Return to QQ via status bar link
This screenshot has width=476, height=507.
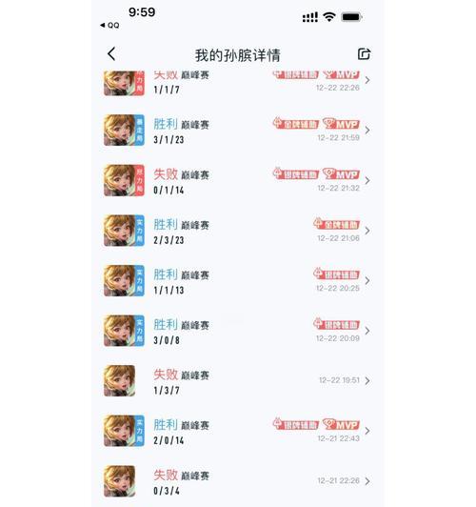click(109, 25)
